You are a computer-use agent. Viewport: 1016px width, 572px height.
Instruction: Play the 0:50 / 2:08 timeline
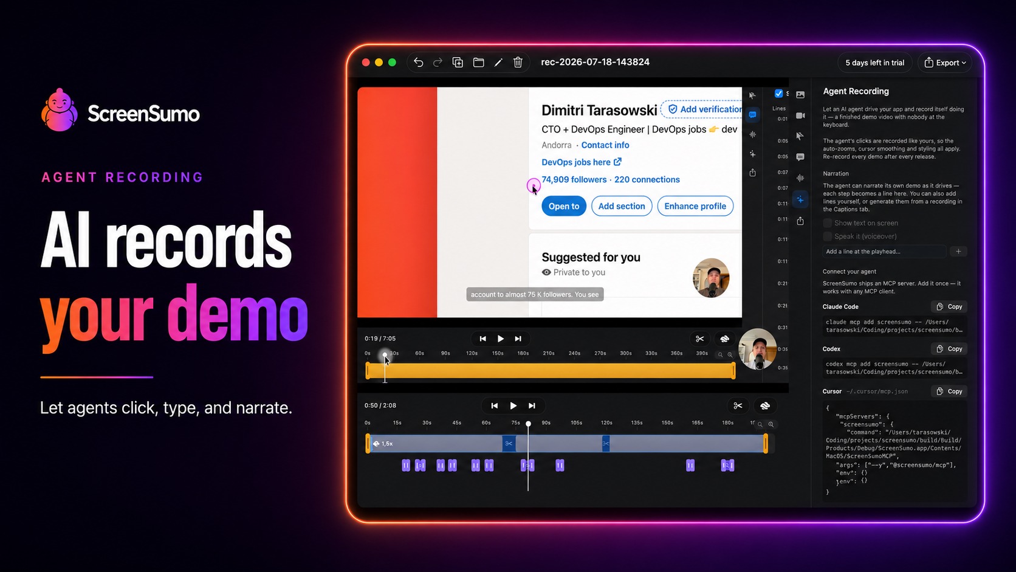click(513, 405)
